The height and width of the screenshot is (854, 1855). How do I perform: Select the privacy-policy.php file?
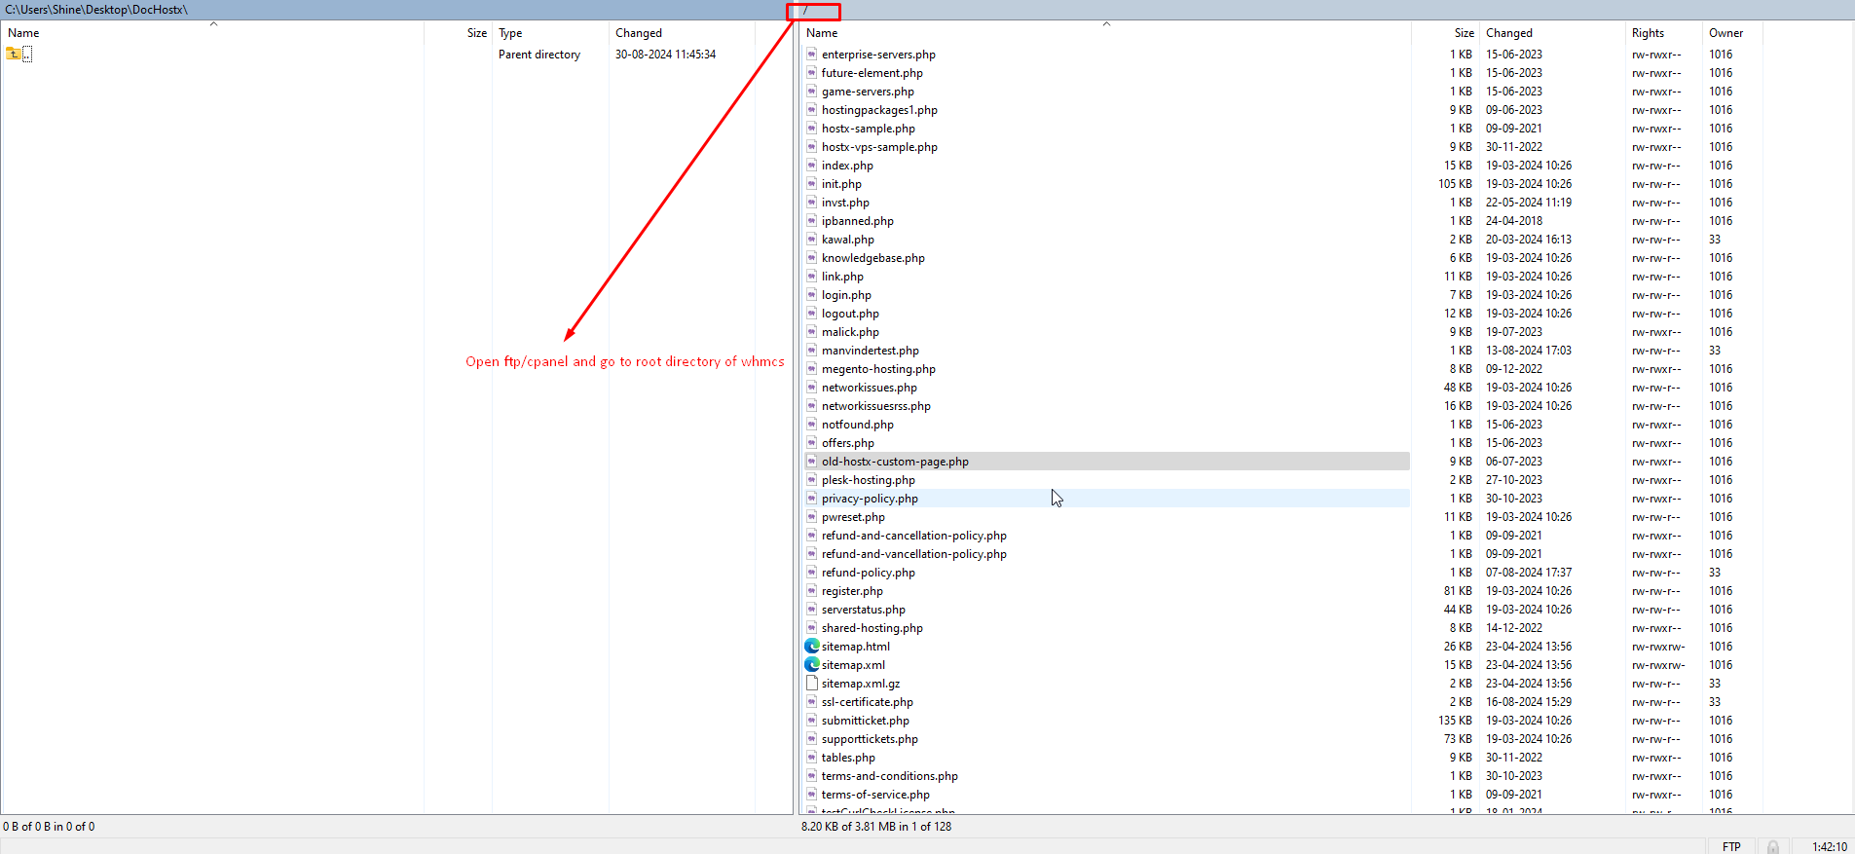tap(870, 499)
